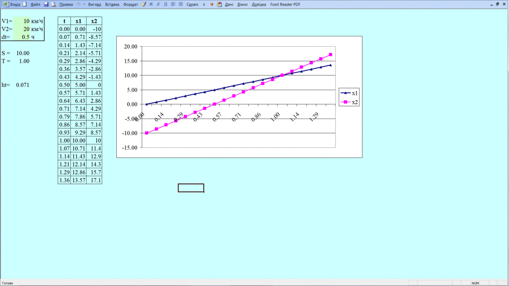The image size is (509, 286).
Task: Click Foxit Reader PDF menu item
Action: point(285,4)
